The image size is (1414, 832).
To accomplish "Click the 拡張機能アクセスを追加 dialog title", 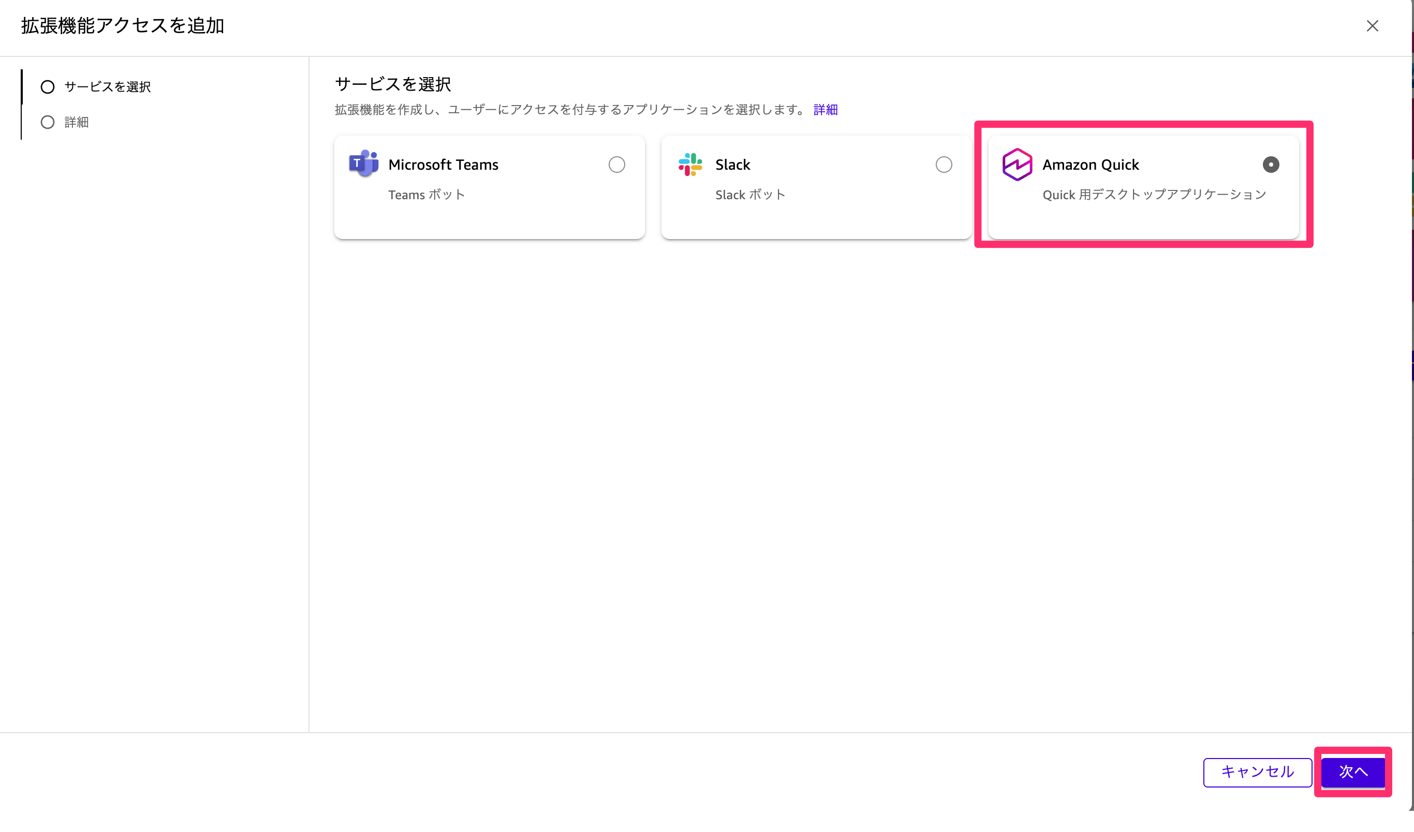I will pos(123,26).
